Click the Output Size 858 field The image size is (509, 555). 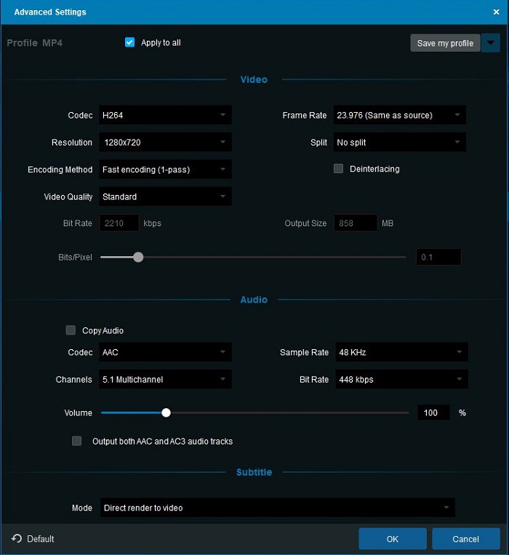[x=356, y=223]
